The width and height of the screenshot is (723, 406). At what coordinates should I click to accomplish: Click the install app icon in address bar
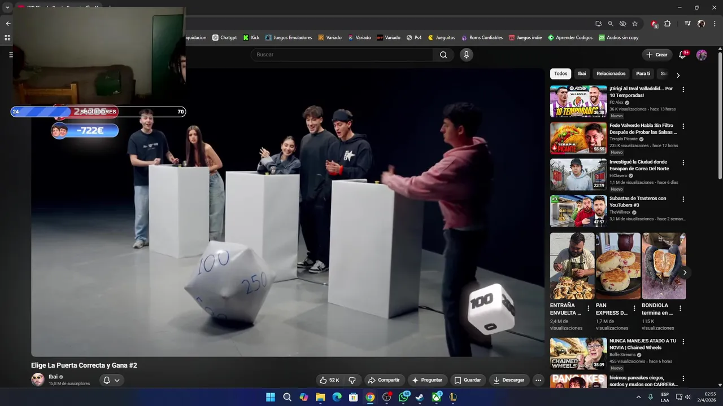(x=598, y=24)
